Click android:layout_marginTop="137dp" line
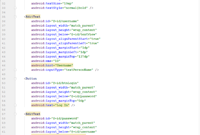Image resolution: width=200 pixels, height=135 pixels. tap(60, 57)
